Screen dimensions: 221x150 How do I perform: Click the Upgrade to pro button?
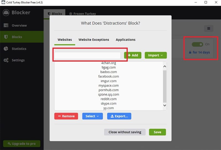pyautogui.click(x=22, y=144)
